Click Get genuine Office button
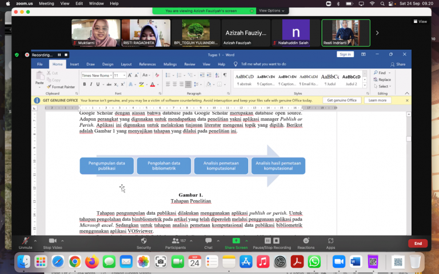439x274 pixels. [x=342, y=100]
